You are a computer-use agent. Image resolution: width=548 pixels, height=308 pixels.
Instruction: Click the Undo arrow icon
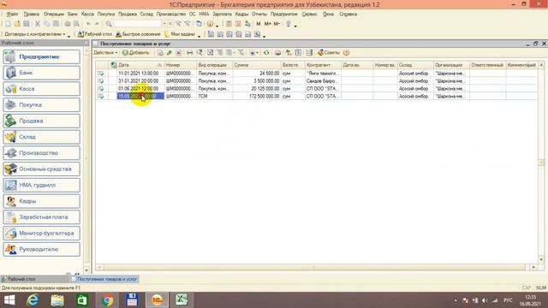(88, 24)
